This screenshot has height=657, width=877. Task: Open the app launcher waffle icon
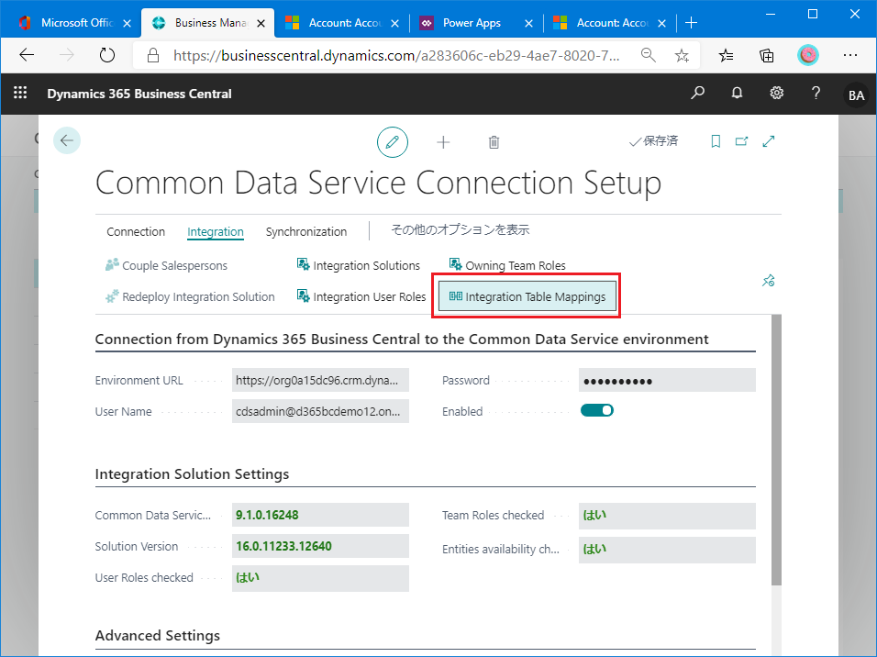click(20, 93)
